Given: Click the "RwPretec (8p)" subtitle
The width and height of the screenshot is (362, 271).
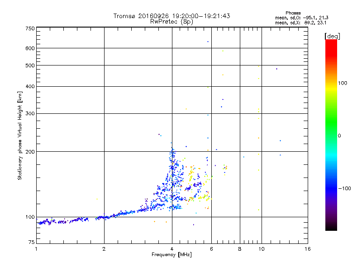Looking at the screenshot, I should 171,22.
